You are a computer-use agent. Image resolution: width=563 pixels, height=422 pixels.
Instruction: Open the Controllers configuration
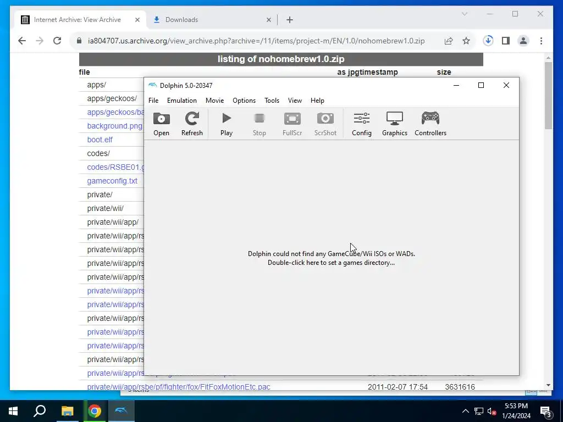[x=430, y=124]
